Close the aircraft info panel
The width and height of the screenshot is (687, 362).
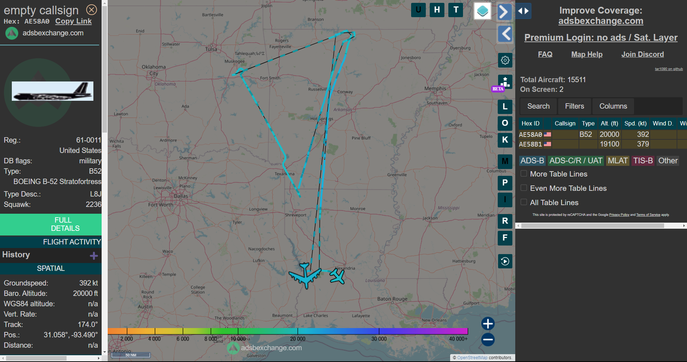[x=92, y=10]
